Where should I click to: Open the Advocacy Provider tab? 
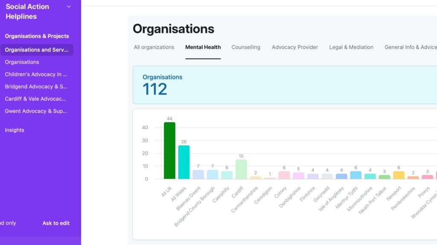[x=295, y=47]
